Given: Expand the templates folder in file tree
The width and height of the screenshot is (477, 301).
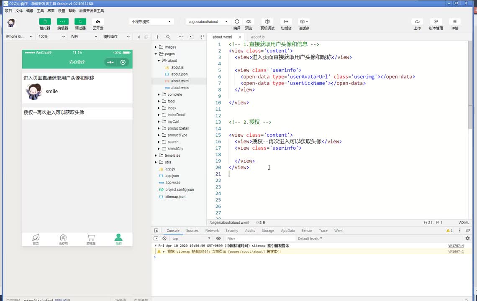Looking at the screenshot, I should click(x=172, y=156).
